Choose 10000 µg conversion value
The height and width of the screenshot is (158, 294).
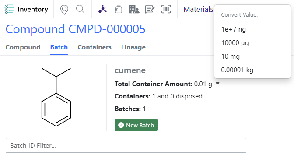pyautogui.click(x=235, y=43)
